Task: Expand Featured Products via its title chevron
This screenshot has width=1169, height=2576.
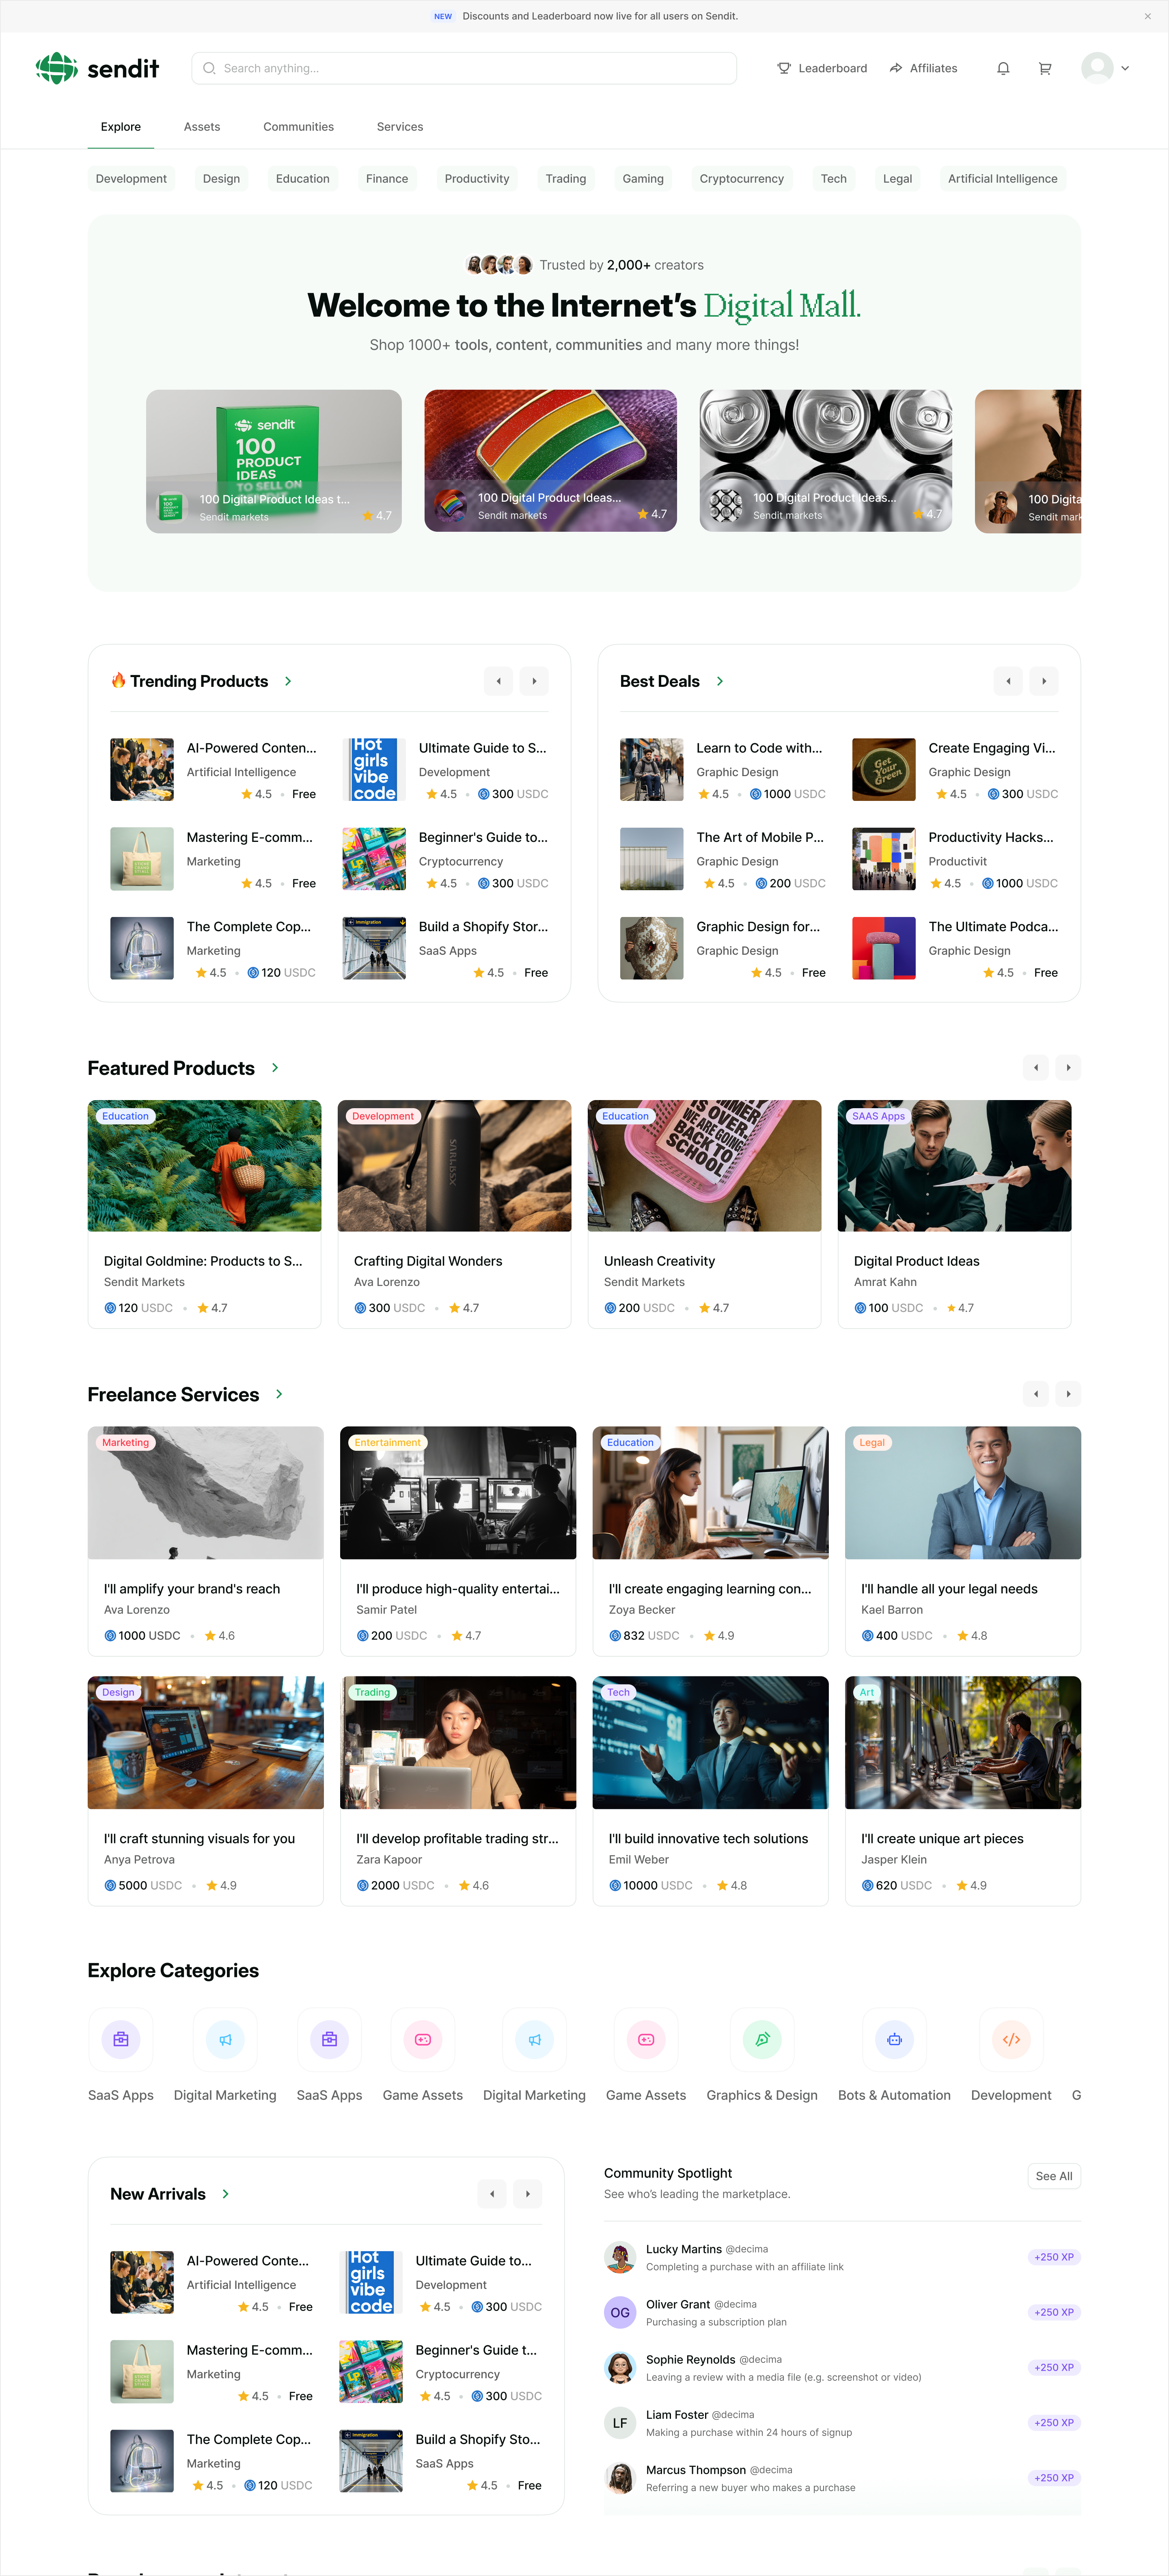Action: click(x=275, y=1068)
